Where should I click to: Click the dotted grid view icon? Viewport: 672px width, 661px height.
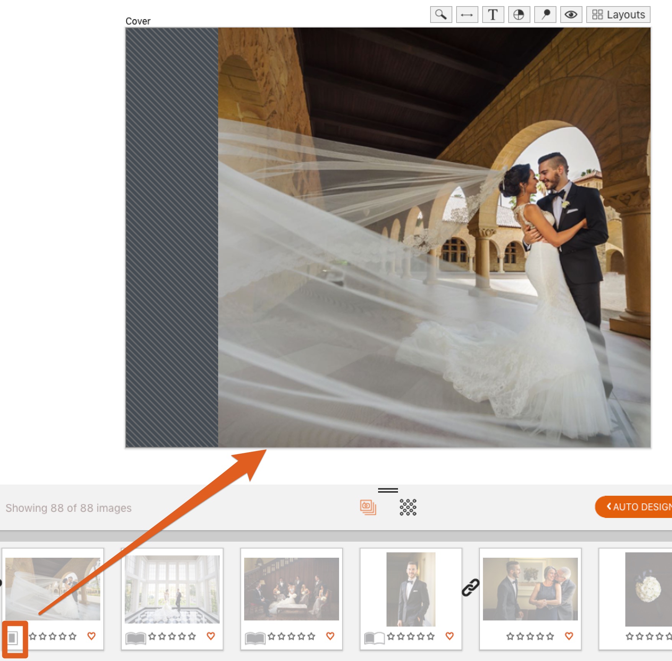(408, 507)
